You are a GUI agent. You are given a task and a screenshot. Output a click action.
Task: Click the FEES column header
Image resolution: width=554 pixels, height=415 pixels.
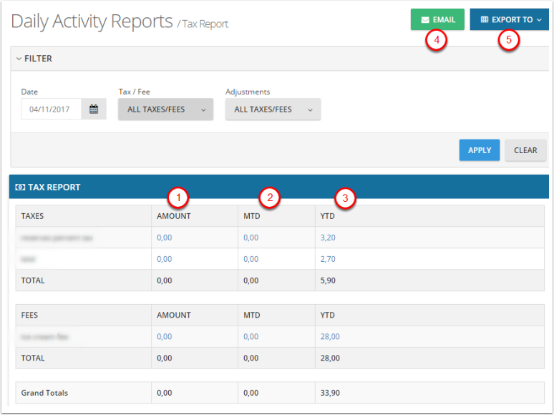tap(29, 315)
